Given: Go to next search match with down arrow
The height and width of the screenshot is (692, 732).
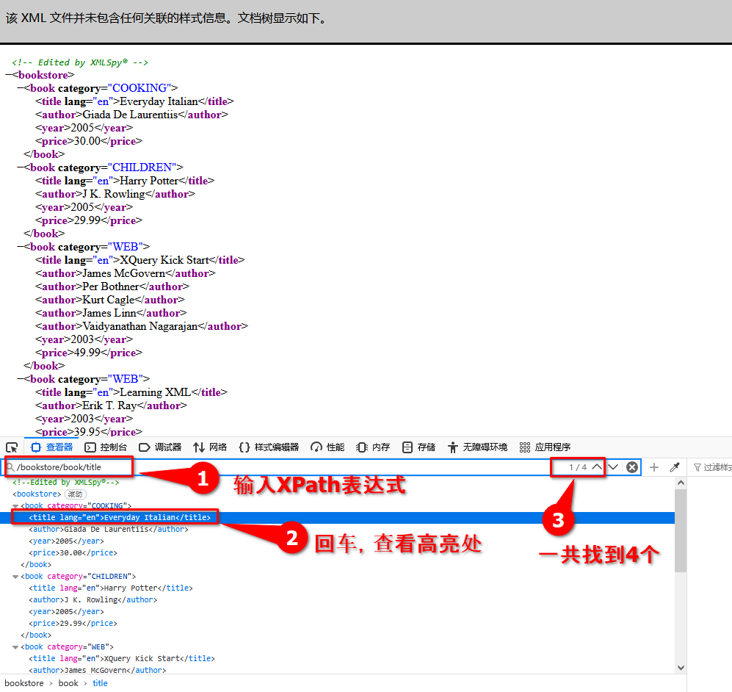Looking at the screenshot, I should (614, 467).
